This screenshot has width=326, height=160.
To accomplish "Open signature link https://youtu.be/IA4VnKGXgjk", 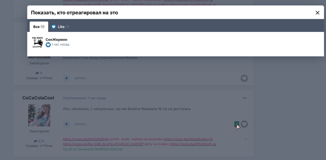I will (86, 139).
